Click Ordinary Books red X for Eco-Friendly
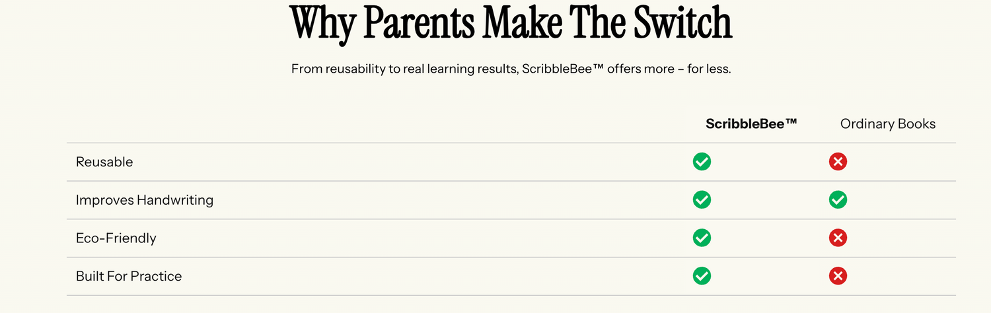991x313 pixels. click(838, 238)
